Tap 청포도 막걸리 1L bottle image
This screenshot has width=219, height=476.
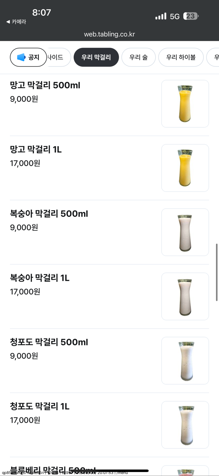click(x=185, y=425)
